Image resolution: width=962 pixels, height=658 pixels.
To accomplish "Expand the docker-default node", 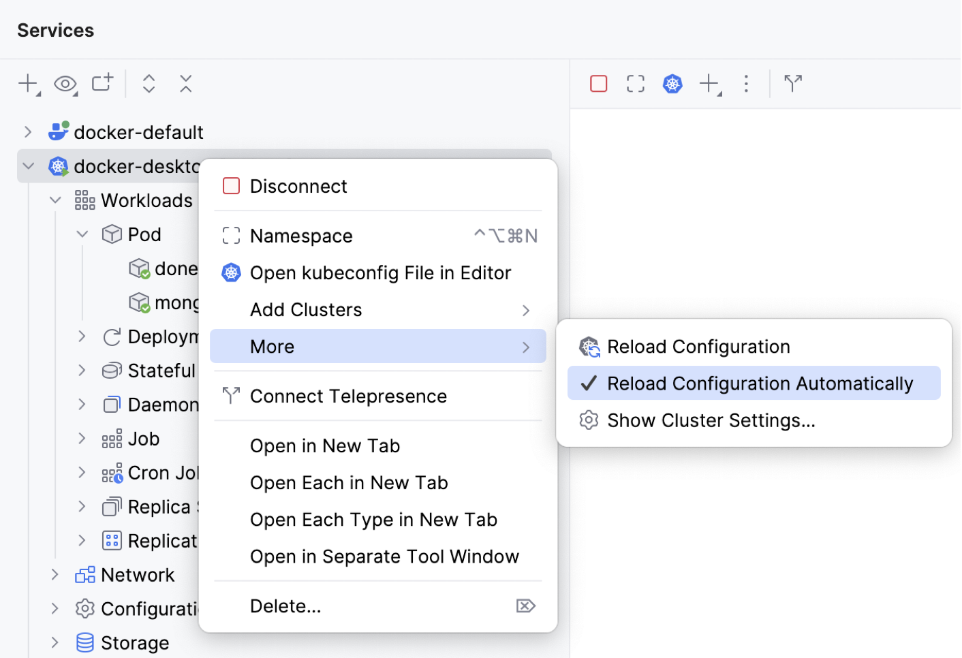I will pos(28,131).
